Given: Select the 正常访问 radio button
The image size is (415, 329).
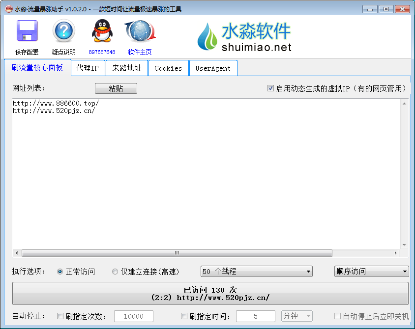Looking at the screenshot, I should (x=60, y=272).
